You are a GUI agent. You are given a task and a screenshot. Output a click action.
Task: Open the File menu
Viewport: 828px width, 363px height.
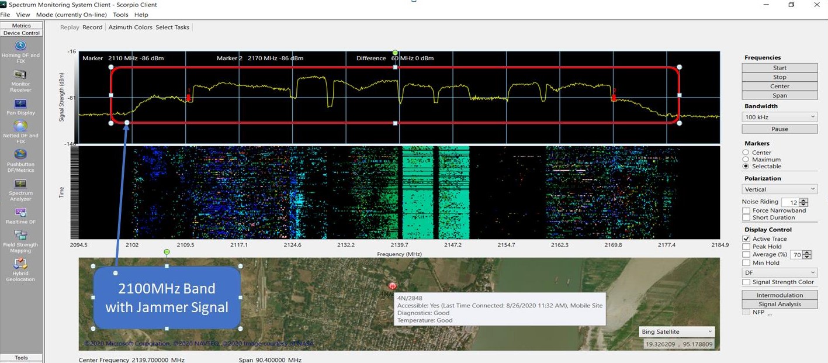(5, 15)
